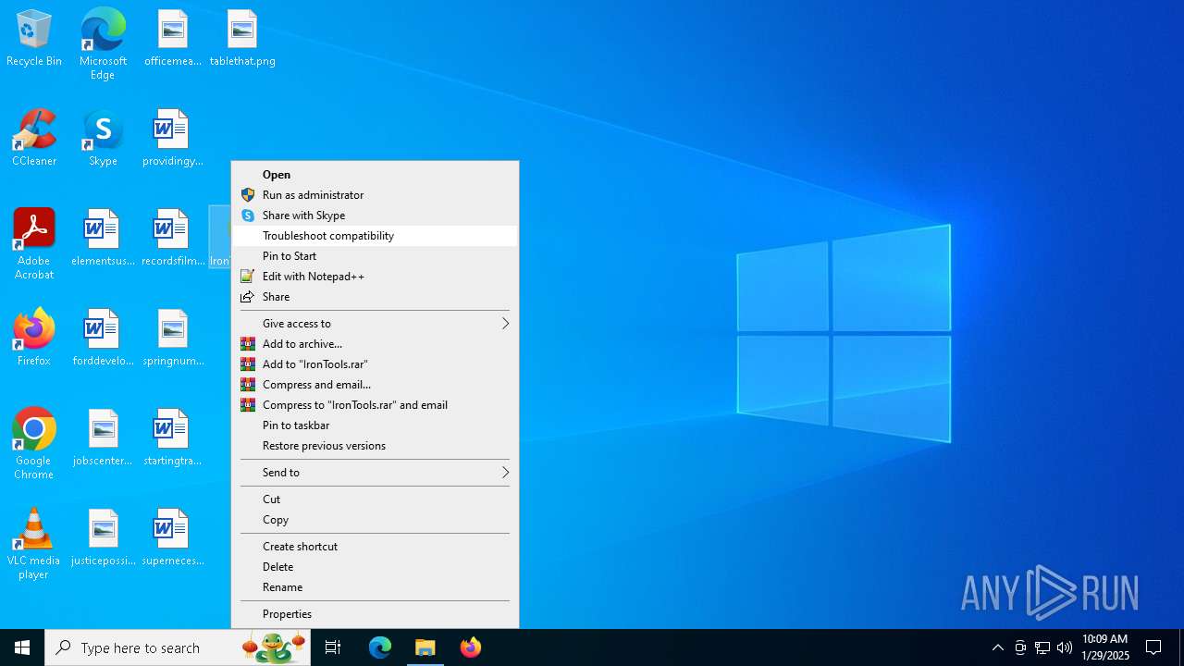Select the superneces... Word document icon
Image resolution: width=1184 pixels, height=666 pixels.
[172, 538]
